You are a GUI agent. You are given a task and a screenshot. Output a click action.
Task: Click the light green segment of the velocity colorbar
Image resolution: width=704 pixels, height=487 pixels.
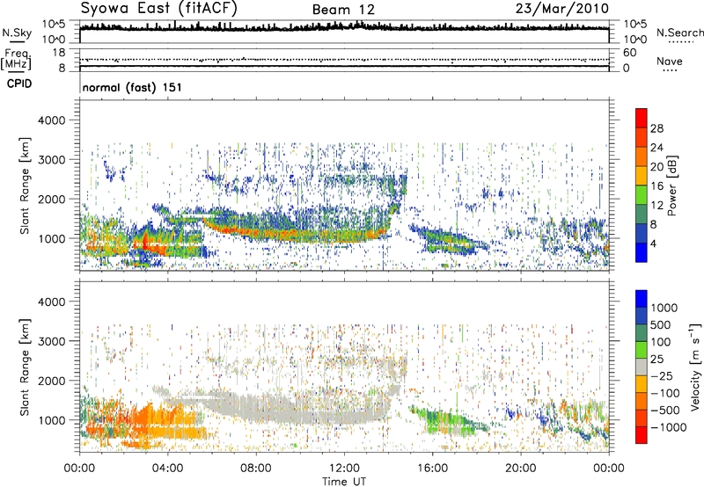pos(642,350)
